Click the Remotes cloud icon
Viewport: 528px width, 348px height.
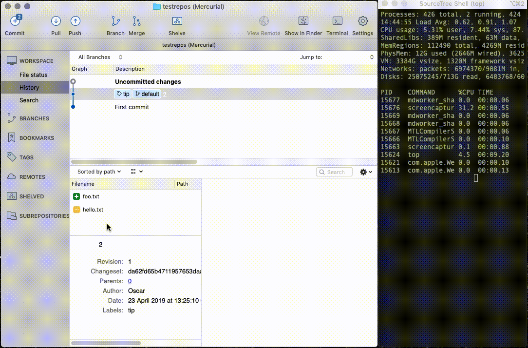point(12,176)
